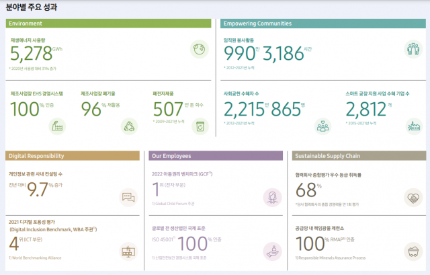Click the 4 위 (ICT 부문) ranking
Screen dimensions: 430x275
click(26, 243)
